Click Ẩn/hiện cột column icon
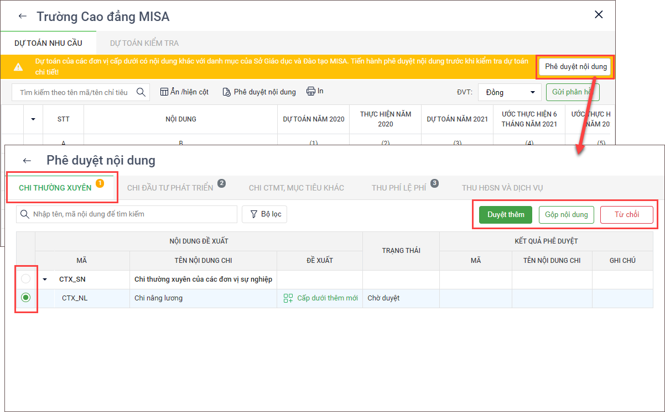 164,92
